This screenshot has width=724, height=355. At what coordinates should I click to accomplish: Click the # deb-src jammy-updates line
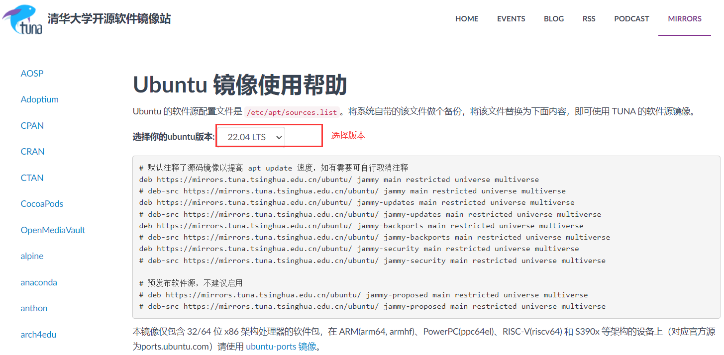[x=370, y=214]
